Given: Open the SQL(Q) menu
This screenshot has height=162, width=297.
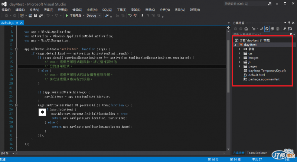Looking at the screenshot, I should tap(107, 10).
